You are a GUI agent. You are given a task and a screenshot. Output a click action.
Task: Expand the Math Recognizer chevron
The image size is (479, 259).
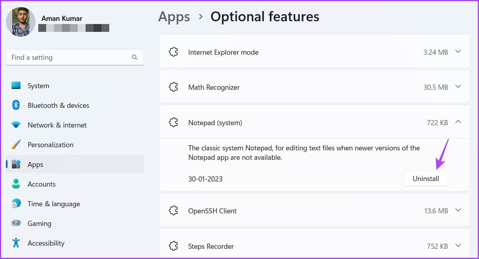point(458,87)
